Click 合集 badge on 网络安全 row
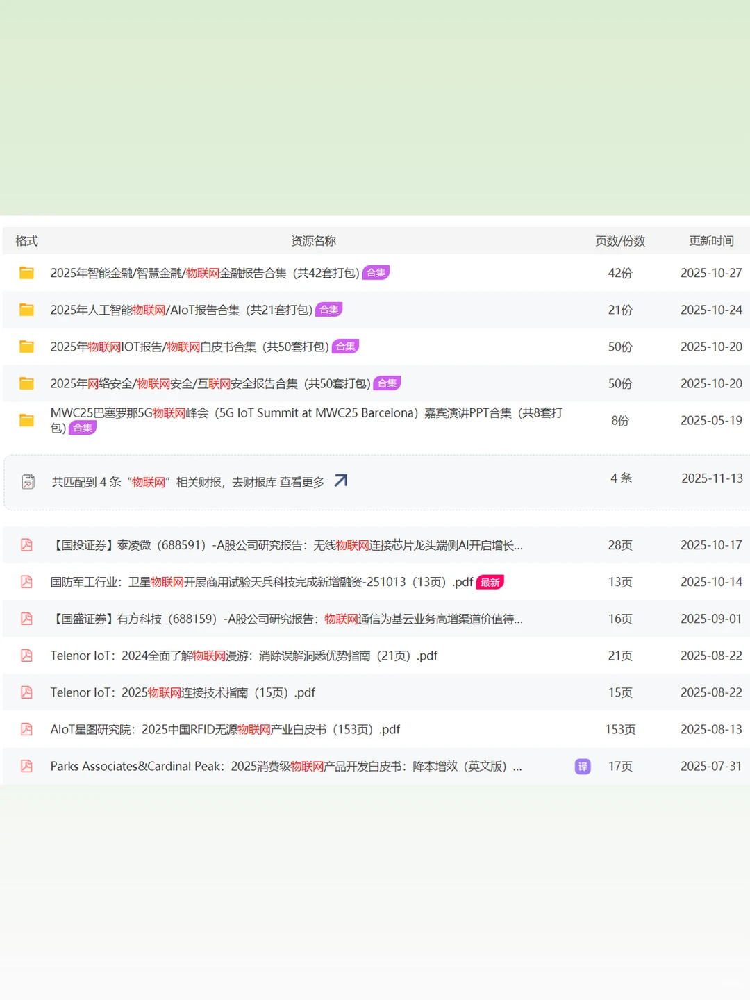Image resolution: width=750 pixels, height=1000 pixels. (387, 383)
